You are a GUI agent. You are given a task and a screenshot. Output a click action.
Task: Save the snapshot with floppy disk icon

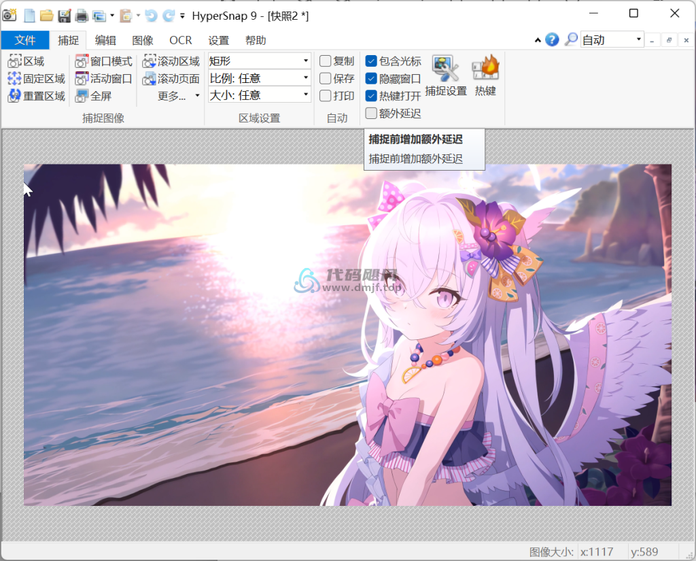(65, 16)
